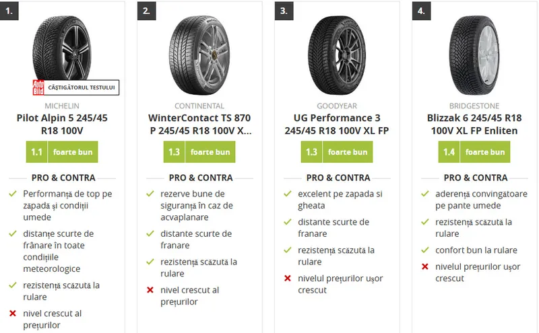Click the Auto Bild test winner badge
The height and width of the screenshot is (333, 539).
75,87
